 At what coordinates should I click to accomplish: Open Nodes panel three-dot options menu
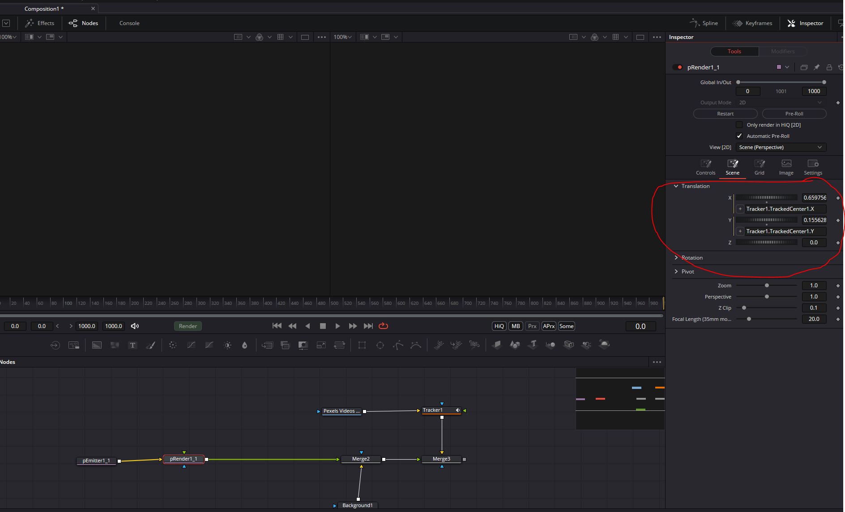(x=657, y=362)
